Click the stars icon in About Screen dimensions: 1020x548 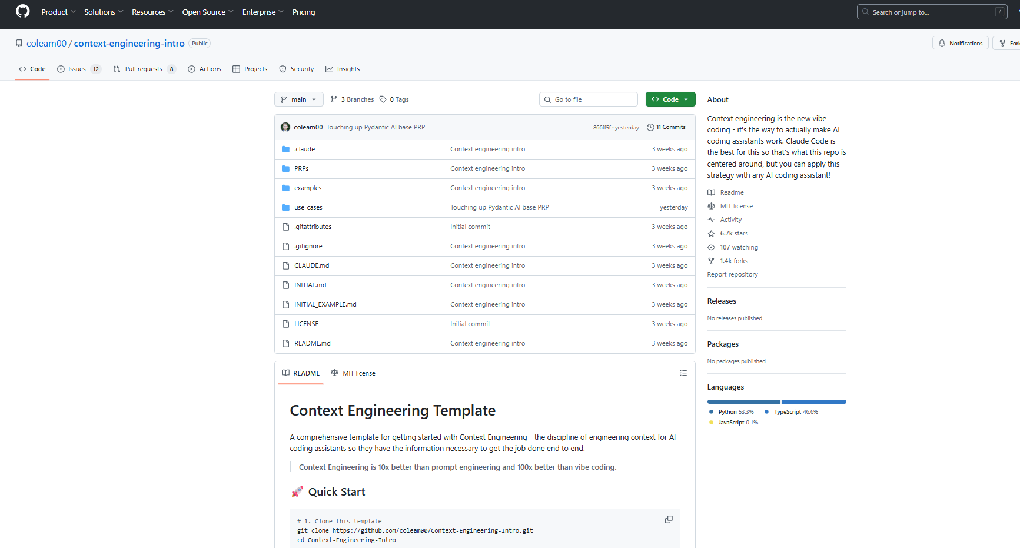coord(711,234)
